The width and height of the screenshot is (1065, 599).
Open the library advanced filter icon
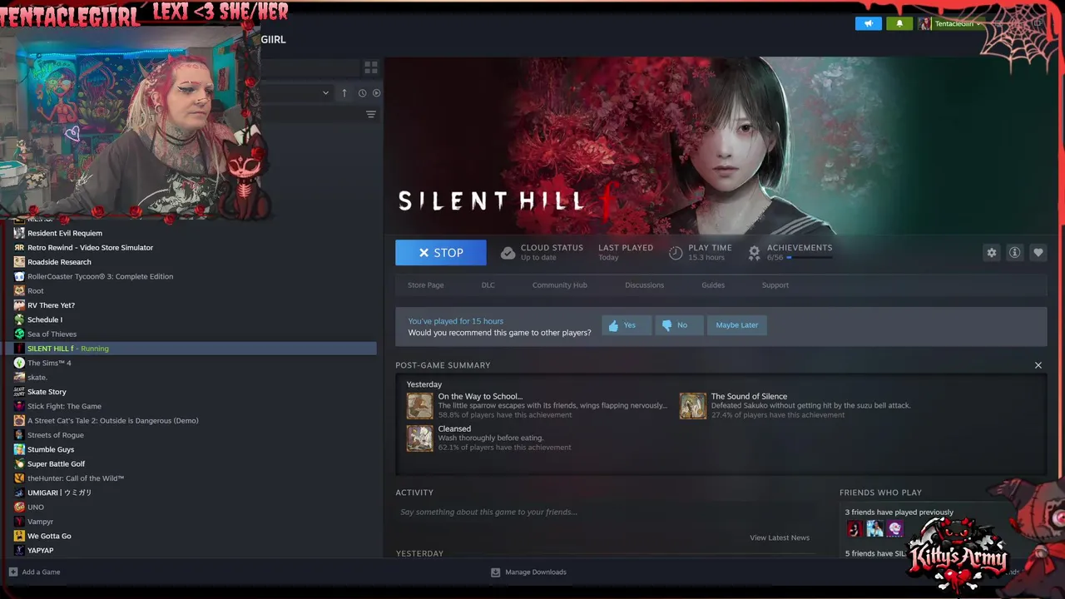pyautogui.click(x=371, y=114)
